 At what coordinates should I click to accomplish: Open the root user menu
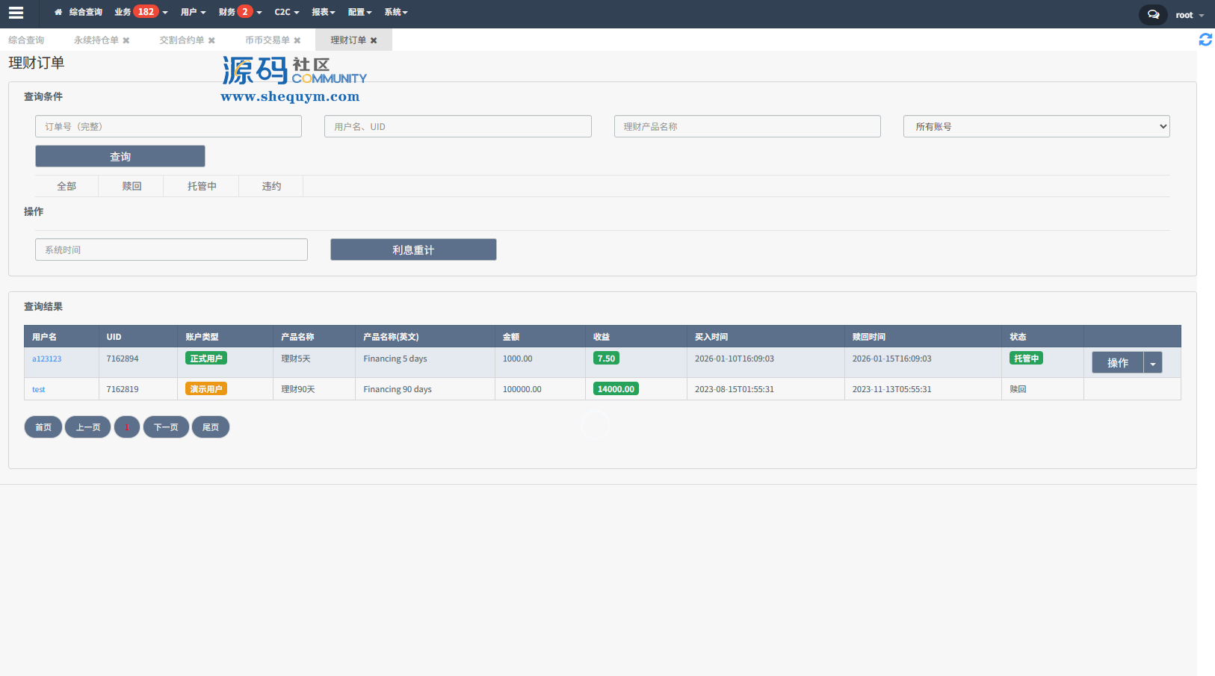click(x=1189, y=15)
